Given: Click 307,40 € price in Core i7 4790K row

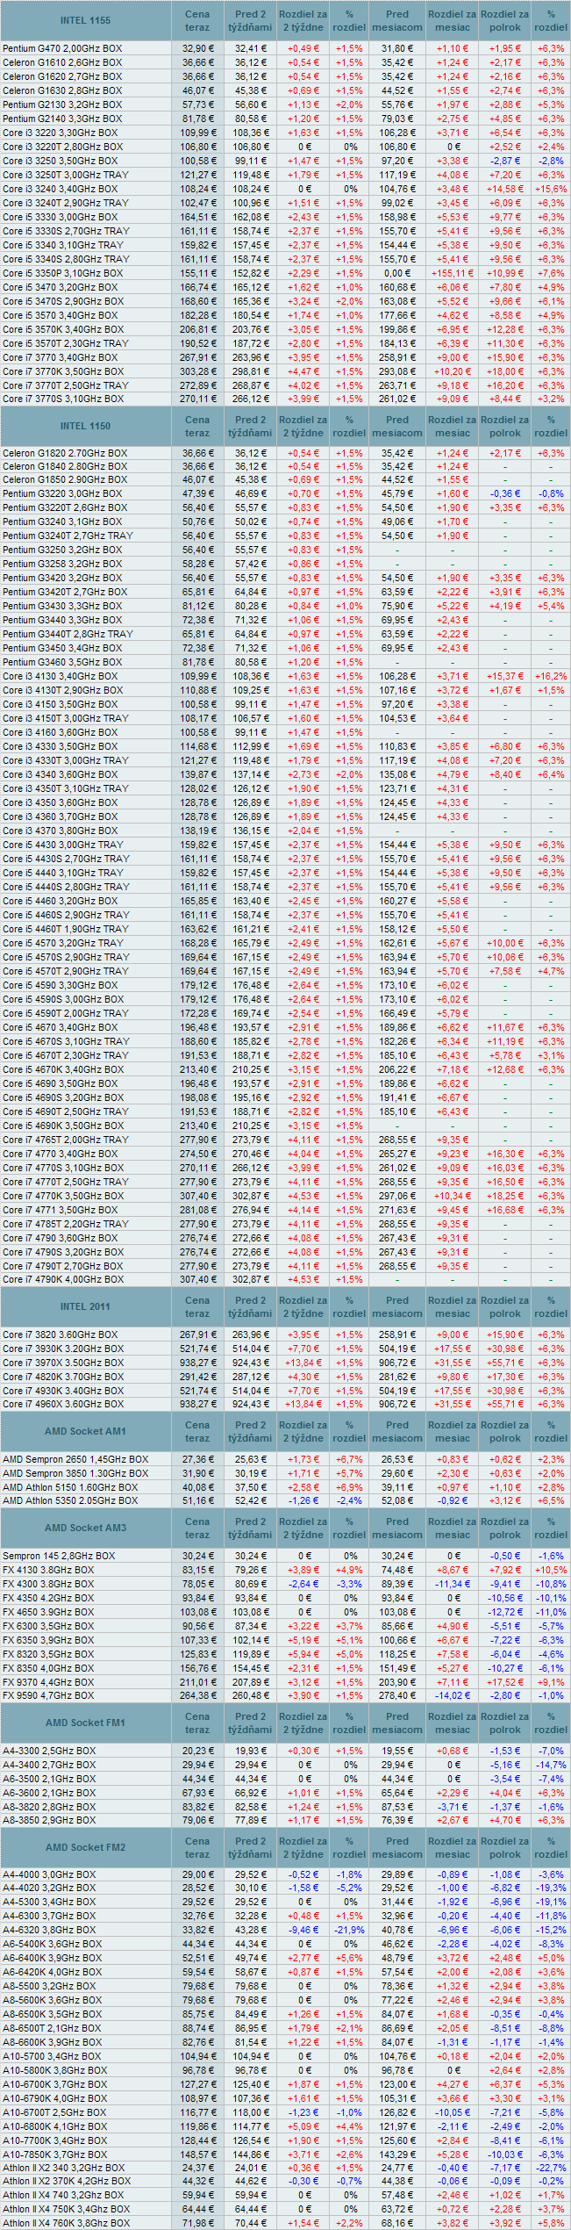Looking at the screenshot, I should tap(197, 1279).
